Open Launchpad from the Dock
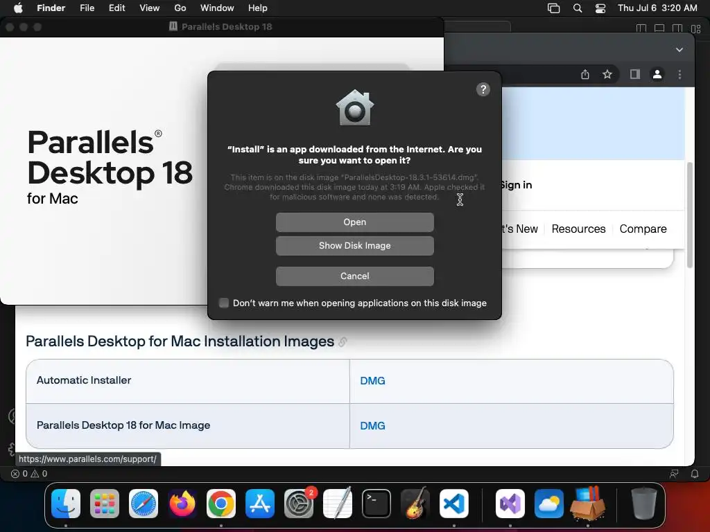 tap(105, 504)
